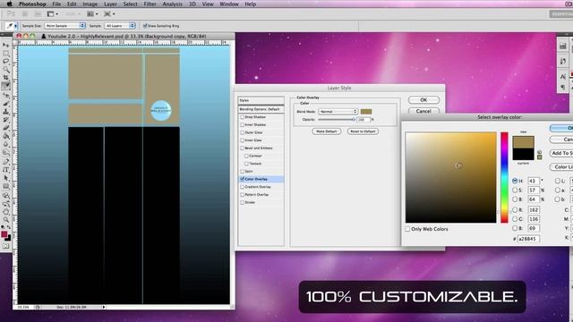Image resolution: width=573 pixels, height=322 pixels.
Task: Enable the Outer Glow effect
Action: tap(242, 132)
